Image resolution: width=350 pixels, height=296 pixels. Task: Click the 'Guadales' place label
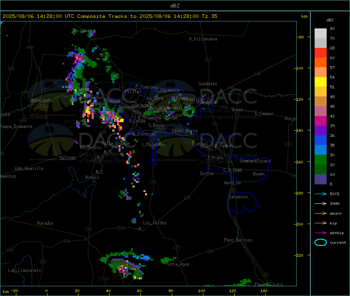[208, 84]
